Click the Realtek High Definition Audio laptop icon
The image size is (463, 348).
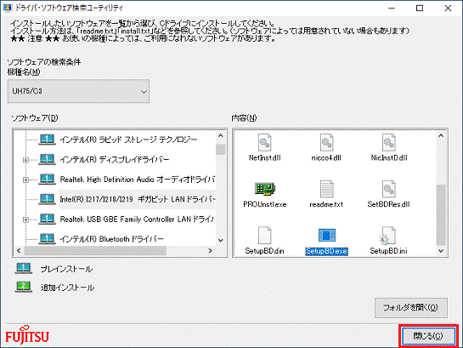tap(47, 180)
